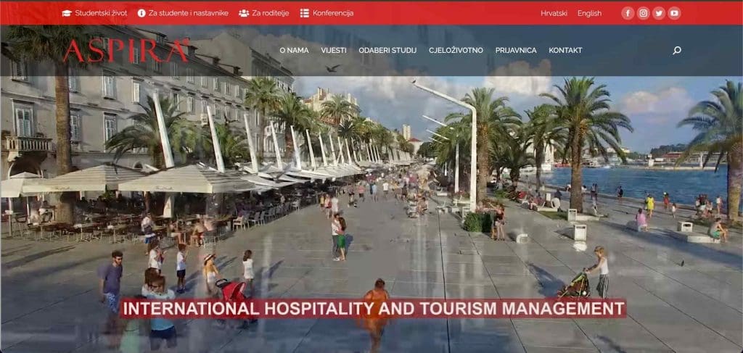Go to Studentski život page

pos(101,13)
